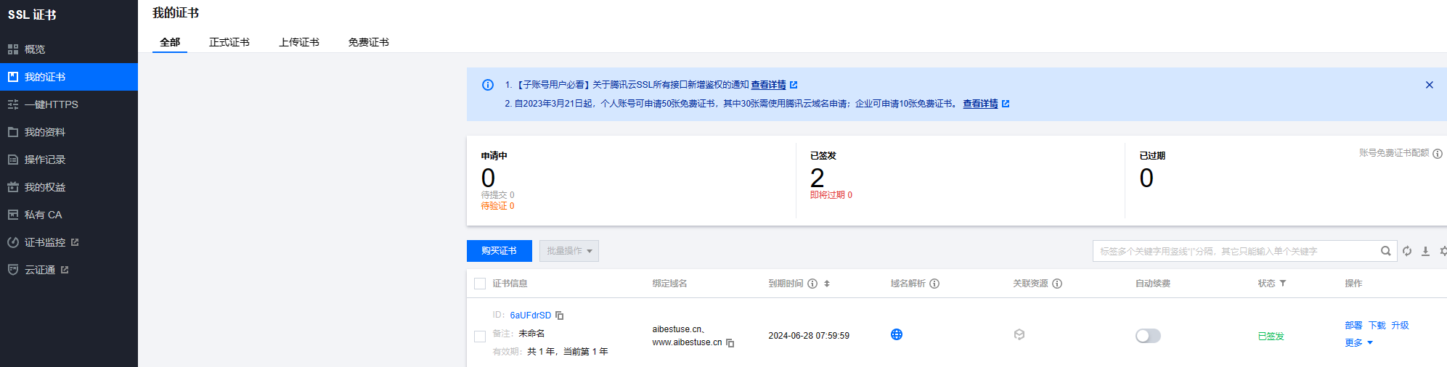Click the 关联资源 cube icon

[x=1019, y=334]
